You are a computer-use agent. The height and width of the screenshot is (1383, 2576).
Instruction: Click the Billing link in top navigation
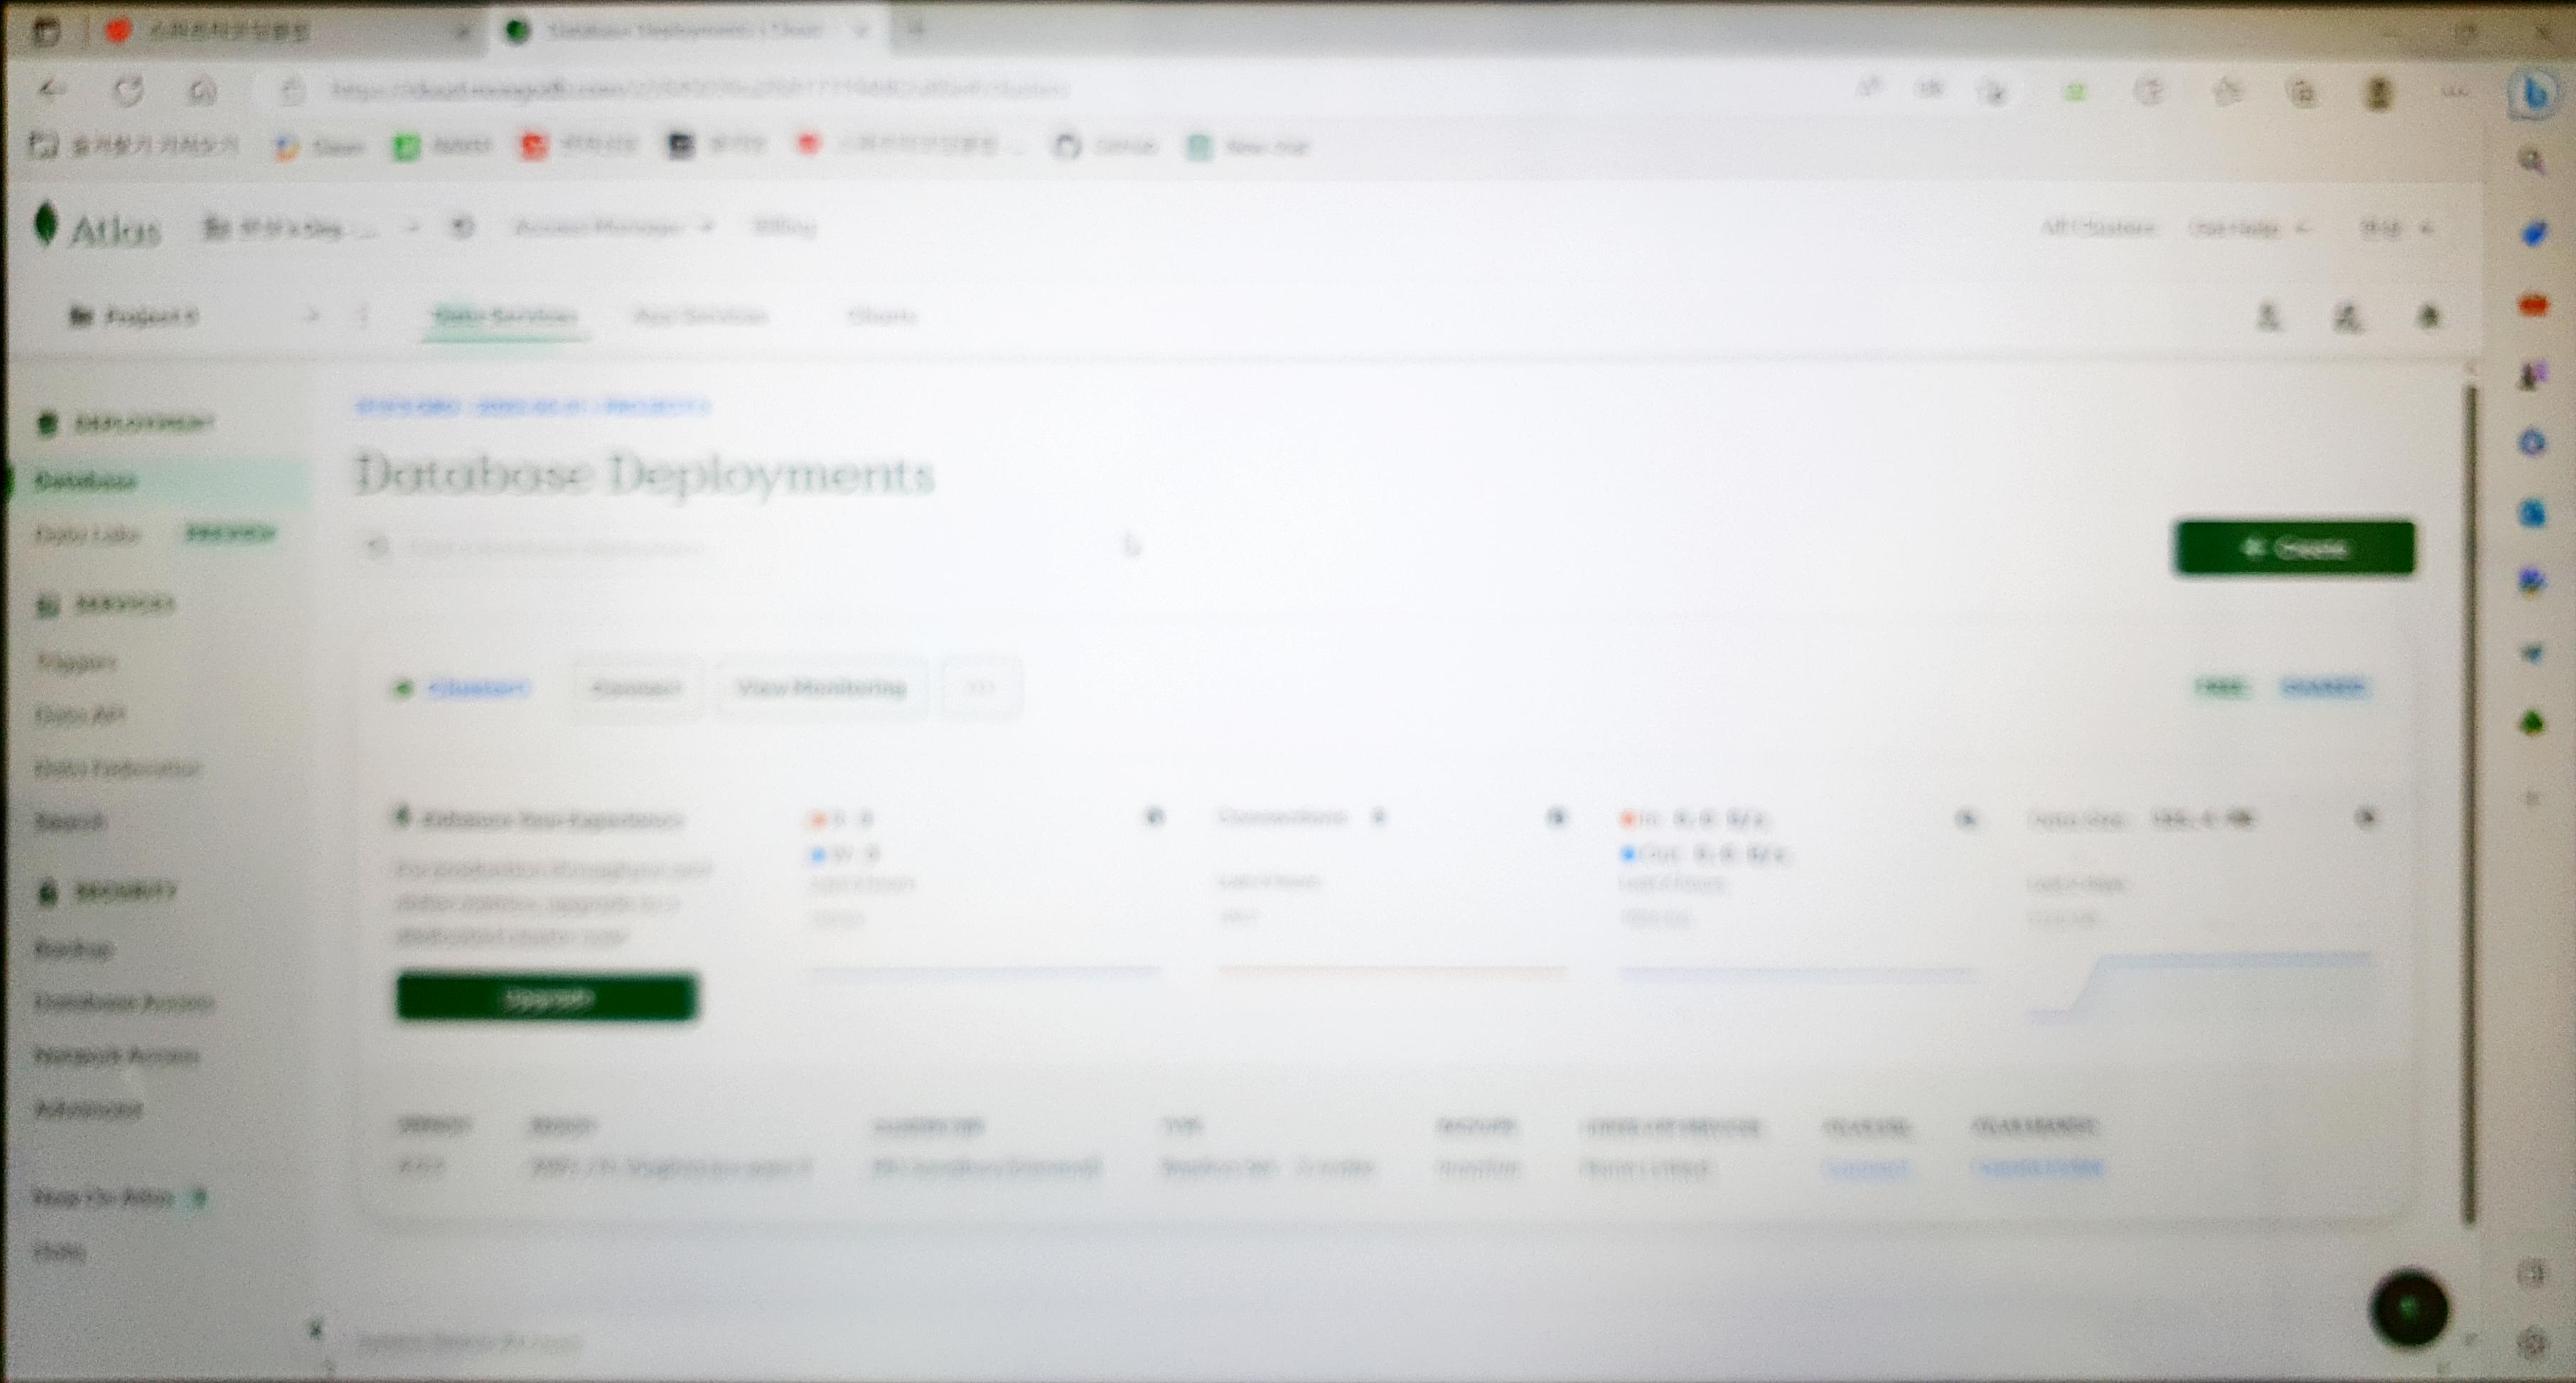784,227
